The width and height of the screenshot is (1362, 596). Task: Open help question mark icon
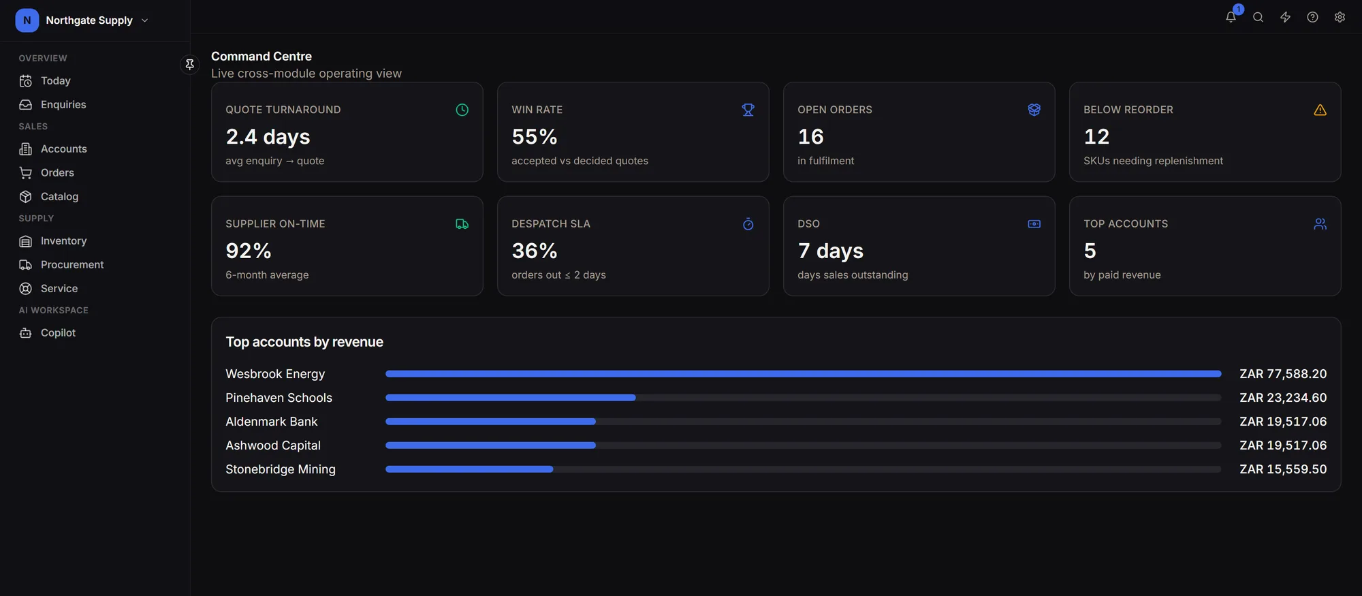tap(1312, 18)
